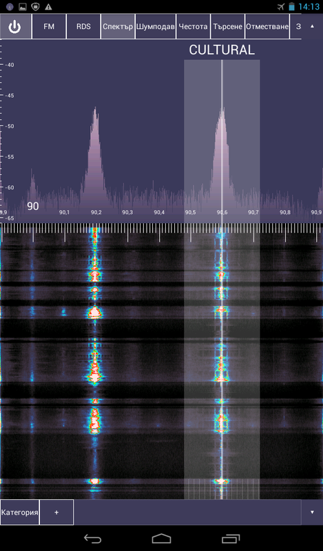Collapse top toolbar with up arrow
This screenshot has height=551, width=323.
tap(312, 26)
